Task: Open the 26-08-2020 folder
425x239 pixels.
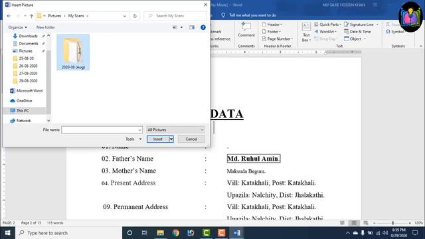Action: click(28, 66)
